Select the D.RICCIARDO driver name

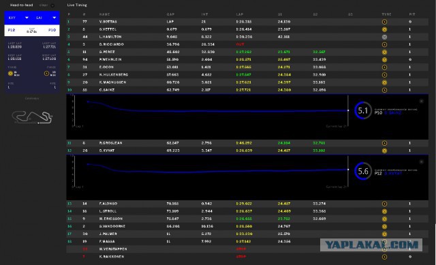pyautogui.click(x=111, y=44)
